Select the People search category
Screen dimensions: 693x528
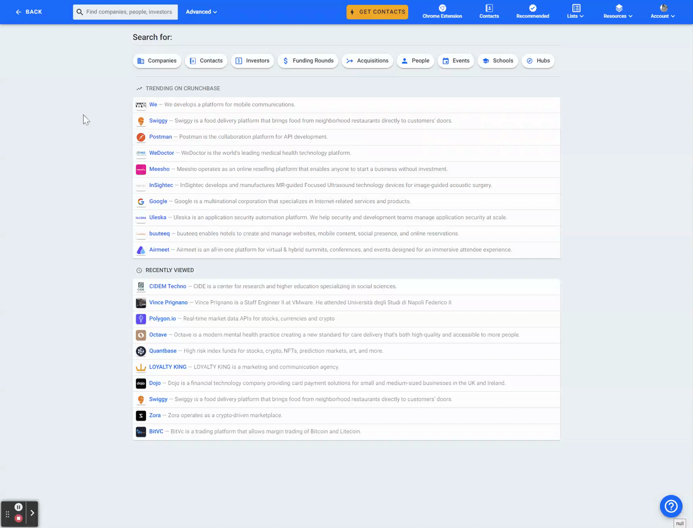coord(415,60)
